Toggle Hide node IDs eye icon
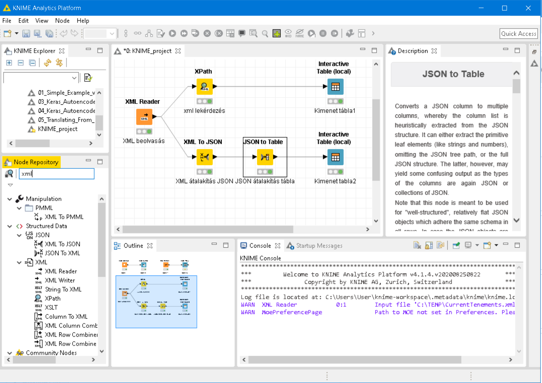 click(x=288, y=33)
